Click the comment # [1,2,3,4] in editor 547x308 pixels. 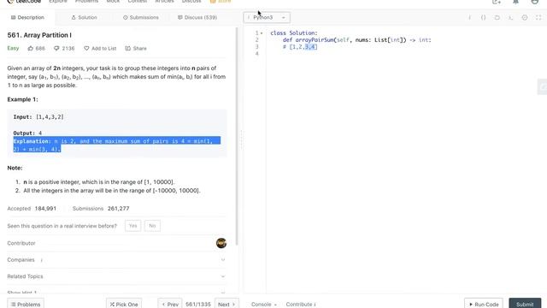300,47
